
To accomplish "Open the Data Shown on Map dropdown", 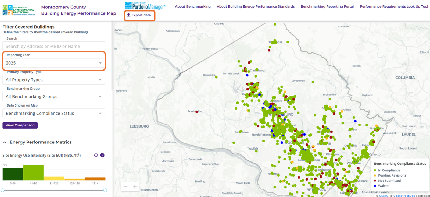I will (x=54, y=114).
